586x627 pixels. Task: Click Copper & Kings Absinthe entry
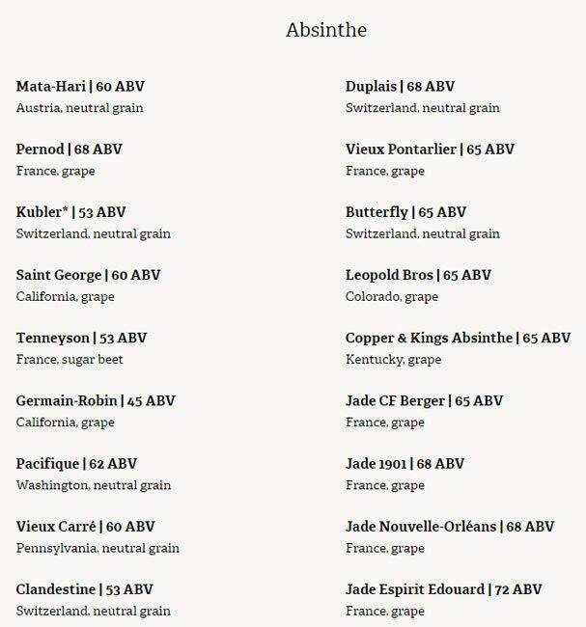pos(458,339)
